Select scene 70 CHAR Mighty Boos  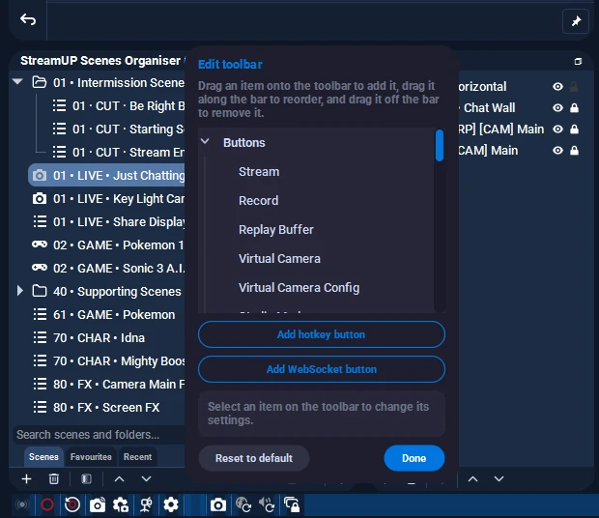pos(108,361)
